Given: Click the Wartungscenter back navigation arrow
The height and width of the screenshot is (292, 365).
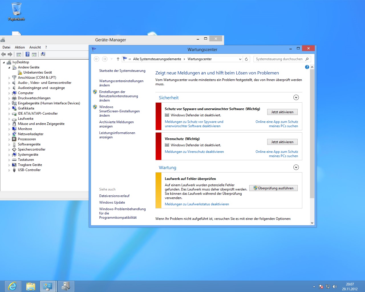Looking at the screenshot, I should [x=96, y=59].
